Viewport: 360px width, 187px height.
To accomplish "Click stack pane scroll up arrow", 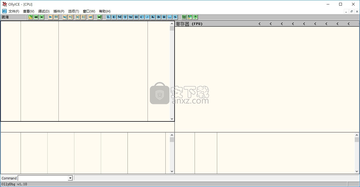I will pyautogui.click(x=357, y=135).
